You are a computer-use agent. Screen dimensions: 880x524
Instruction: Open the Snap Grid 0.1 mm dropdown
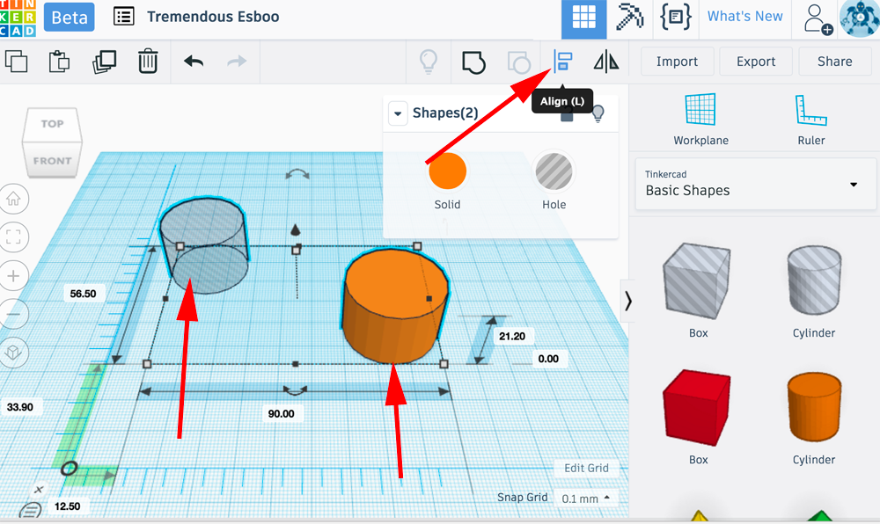[x=586, y=499]
